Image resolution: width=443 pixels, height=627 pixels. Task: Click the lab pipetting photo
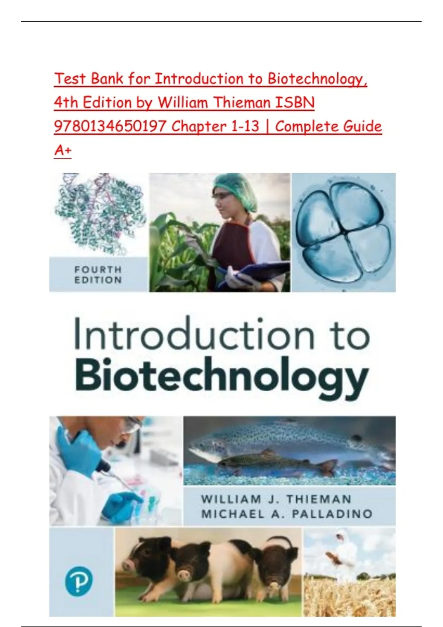point(116,470)
